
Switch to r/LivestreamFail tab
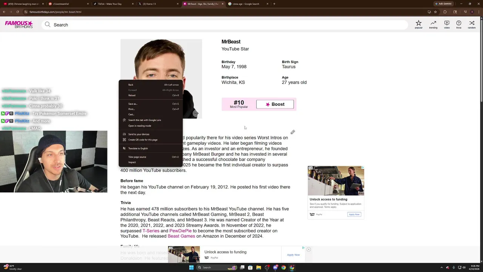tap(69, 4)
